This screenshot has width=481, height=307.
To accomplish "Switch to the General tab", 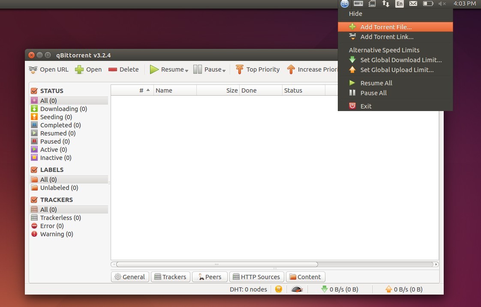I will 130,277.
